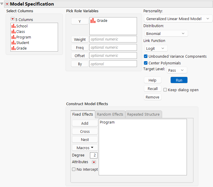Open the Personality dropdown
The height and width of the screenshot is (187, 213).
[178, 19]
